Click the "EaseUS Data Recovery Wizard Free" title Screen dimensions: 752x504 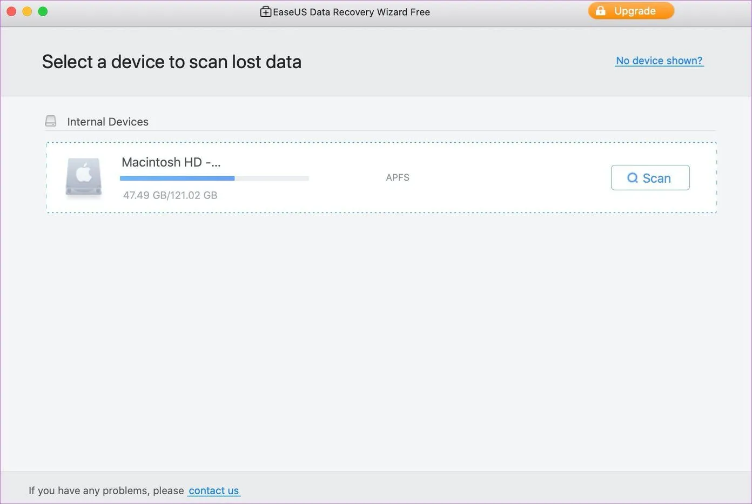(351, 12)
